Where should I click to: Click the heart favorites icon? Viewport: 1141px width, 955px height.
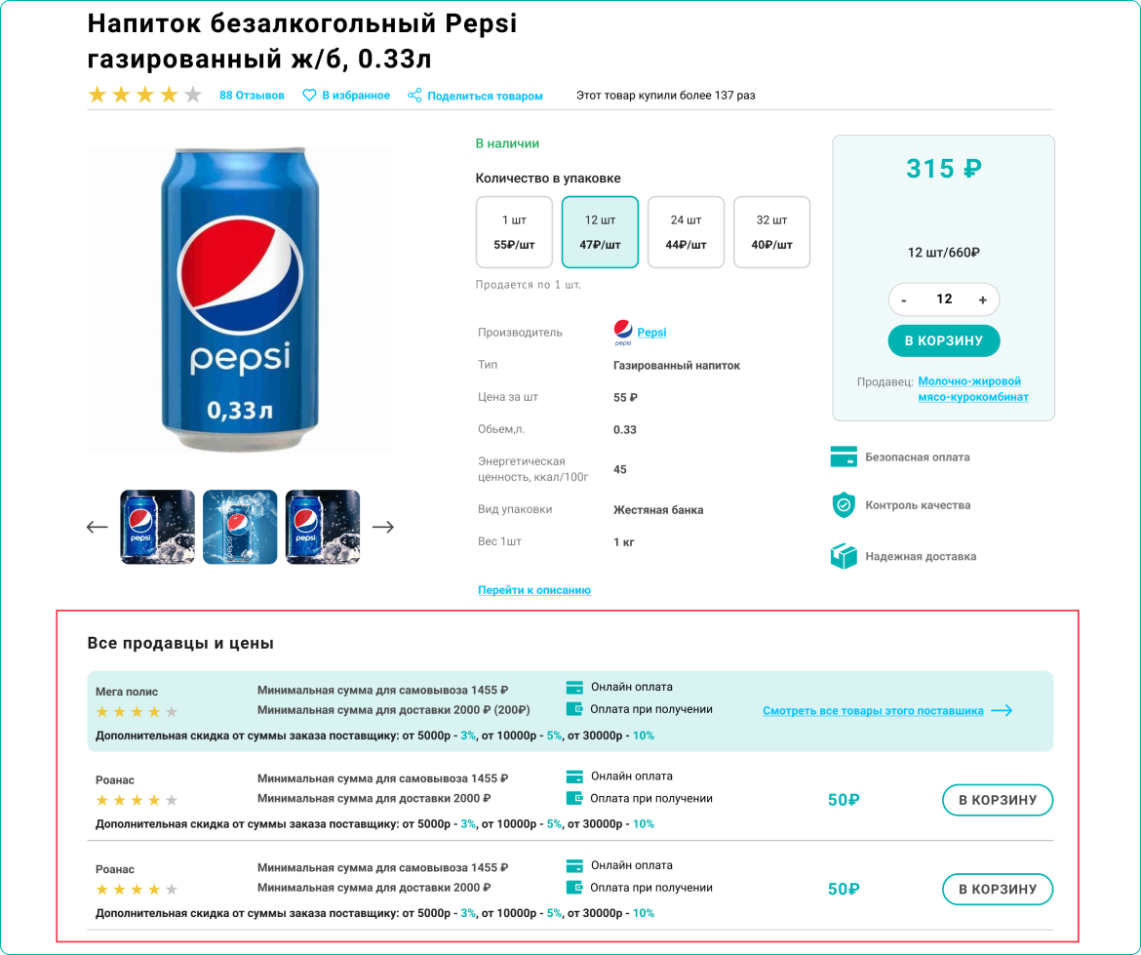[x=309, y=96]
